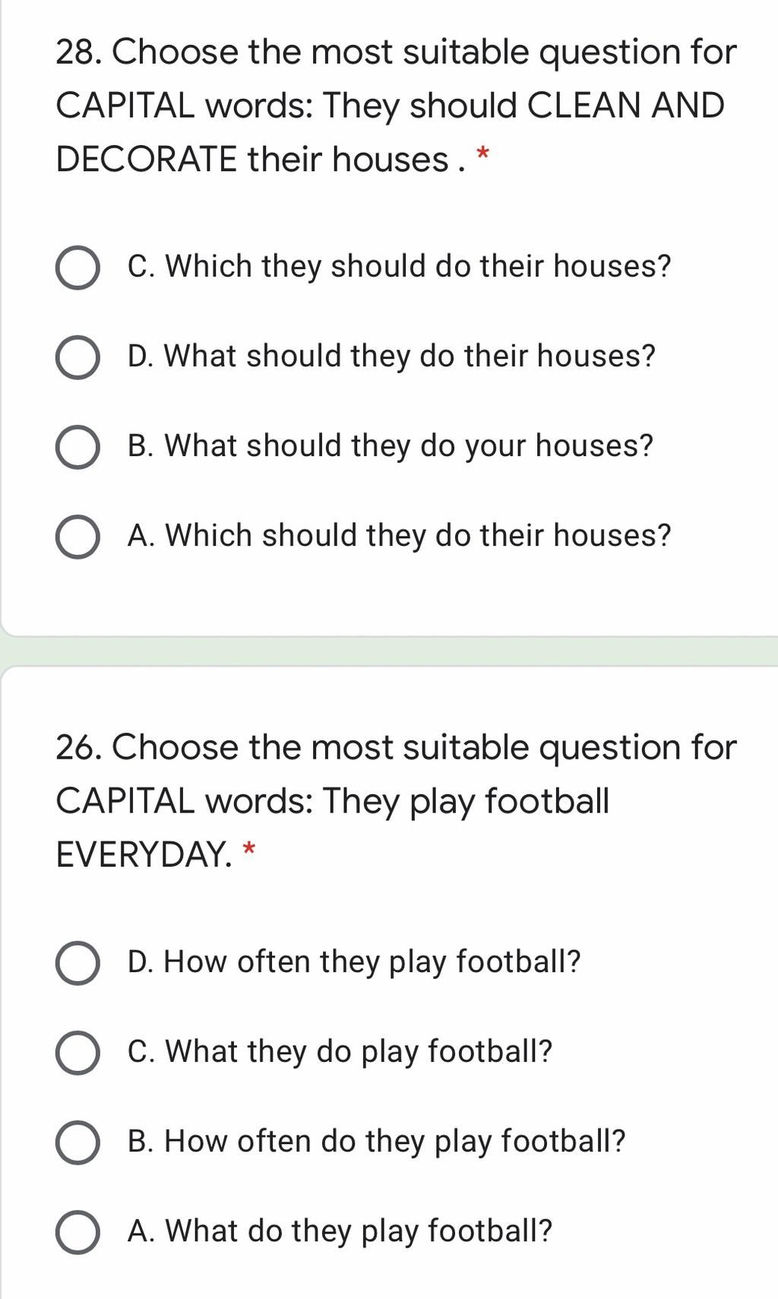Choose radio button for 'D. What should they do their houses?'
This screenshot has height=1299, width=778.
77,357
